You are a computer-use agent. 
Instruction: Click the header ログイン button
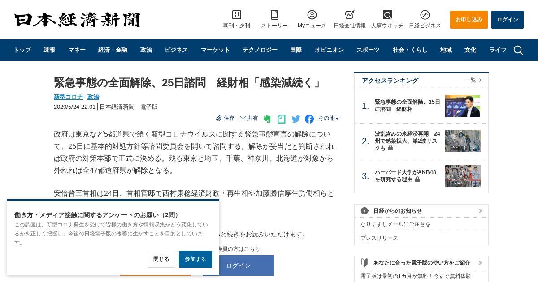click(x=508, y=20)
